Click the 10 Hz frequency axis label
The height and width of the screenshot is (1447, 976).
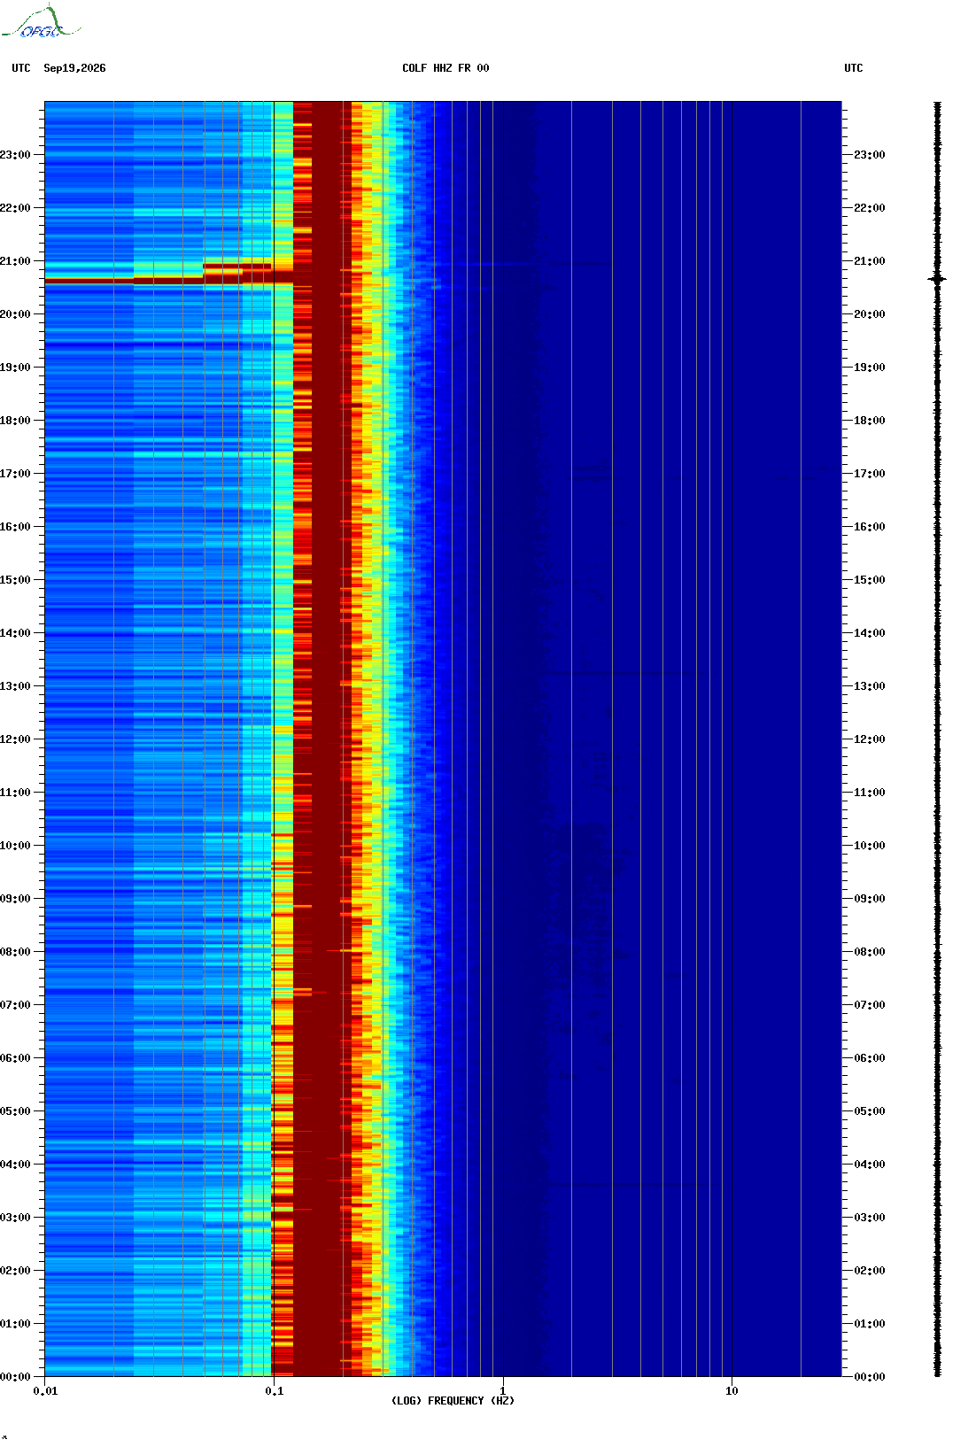point(732,1391)
